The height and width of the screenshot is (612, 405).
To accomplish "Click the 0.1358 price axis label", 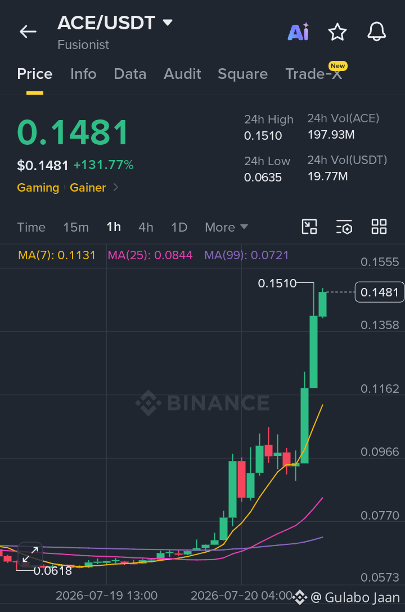I will [x=380, y=325].
